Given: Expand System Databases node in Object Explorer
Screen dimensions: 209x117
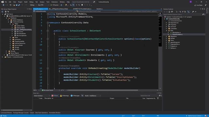Looking at the screenshot, I should [x=8, y=20].
